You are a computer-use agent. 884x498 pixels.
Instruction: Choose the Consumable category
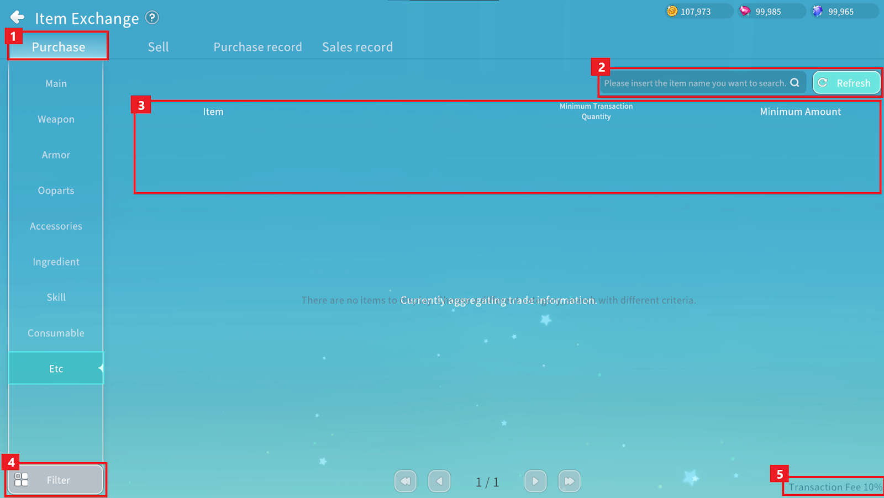click(x=56, y=333)
